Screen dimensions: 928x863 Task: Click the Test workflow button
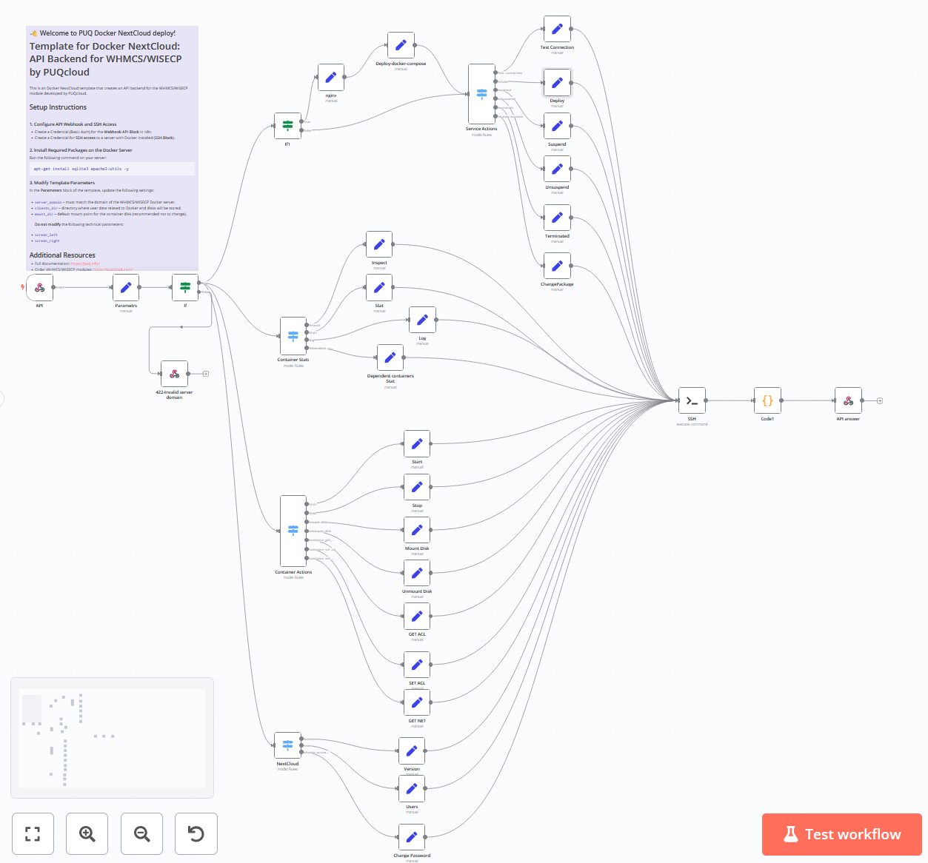(x=841, y=834)
